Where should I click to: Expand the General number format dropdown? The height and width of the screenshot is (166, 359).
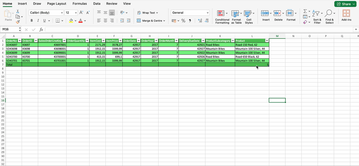click(208, 13)
